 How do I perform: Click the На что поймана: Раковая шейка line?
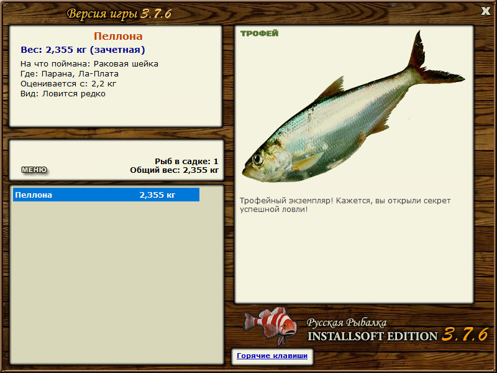pyautogui.click(x=89, y=64)
